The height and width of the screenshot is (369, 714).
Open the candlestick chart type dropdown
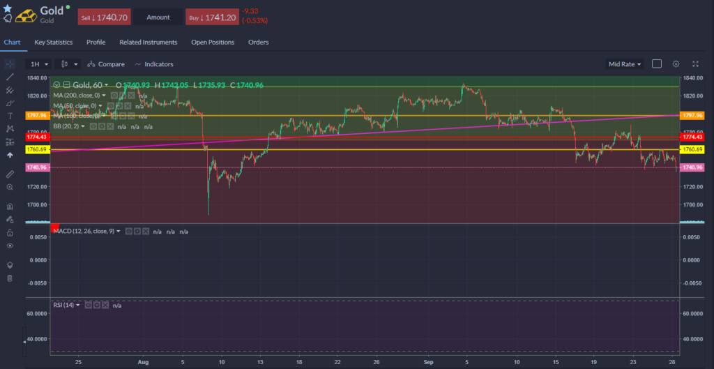[x=69, y=64]
